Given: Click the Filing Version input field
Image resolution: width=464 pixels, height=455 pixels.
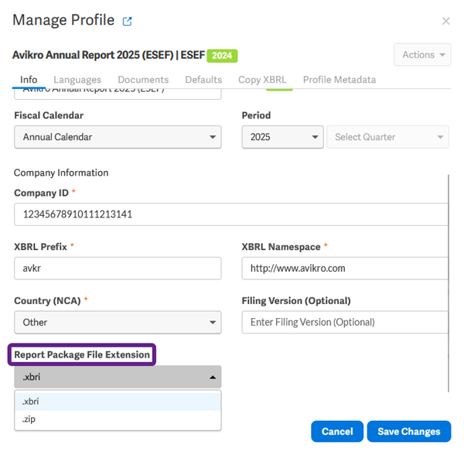Looking at the screenshot, I should [345, 322].
